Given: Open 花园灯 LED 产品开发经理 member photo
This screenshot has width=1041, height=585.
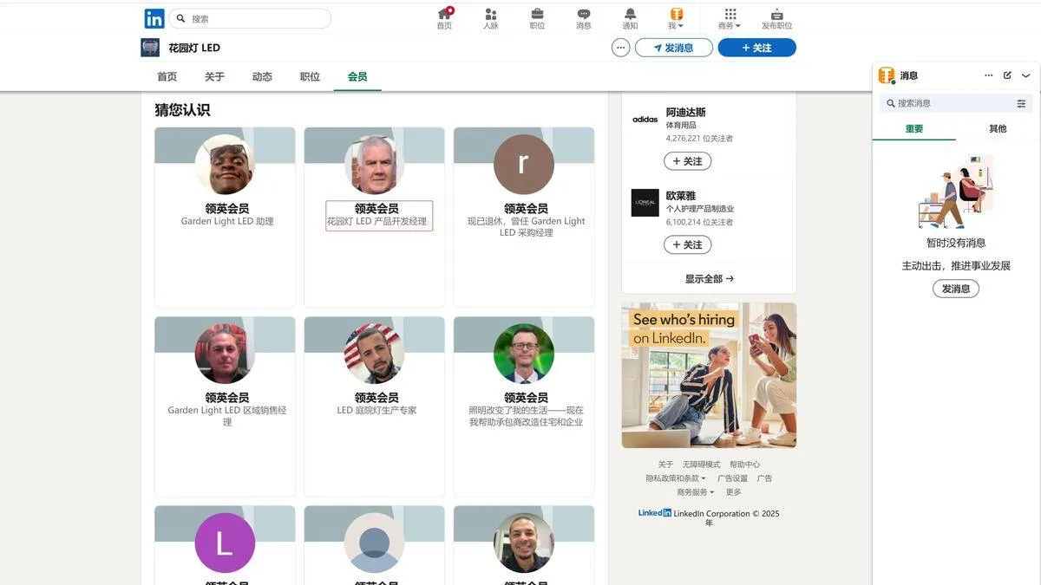Looking at the screenshot, I should pyautogui.click(x=374, y=165).
